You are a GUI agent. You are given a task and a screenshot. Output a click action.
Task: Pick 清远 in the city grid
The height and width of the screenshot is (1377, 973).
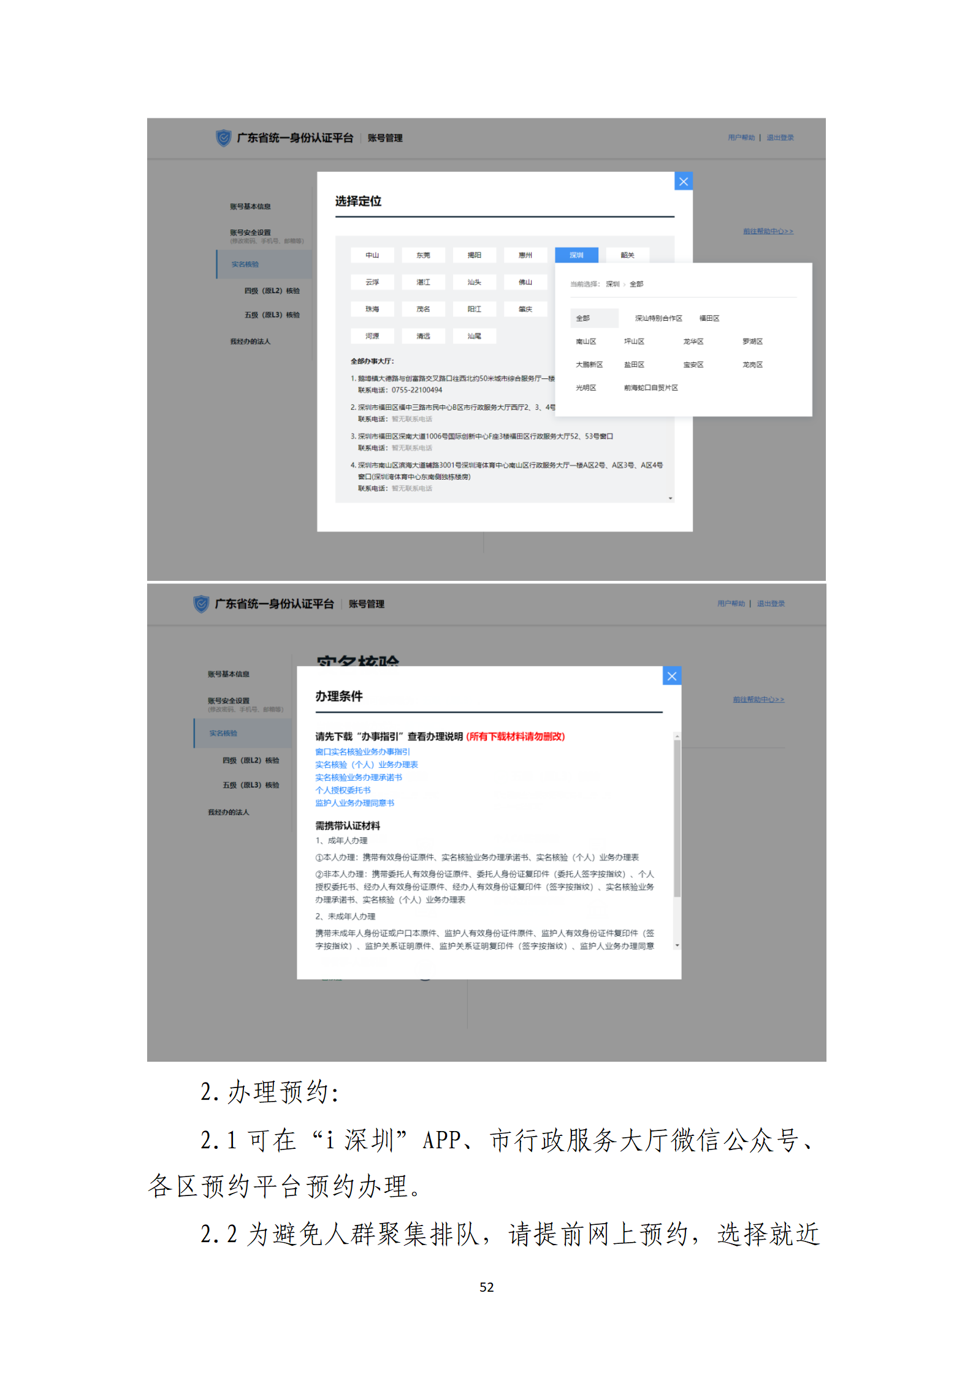click(x=423, y=336)
